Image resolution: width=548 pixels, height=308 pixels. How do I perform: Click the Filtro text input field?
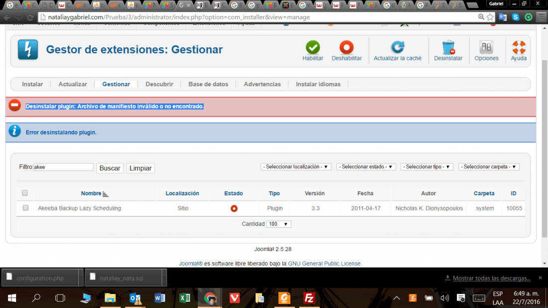63,167
